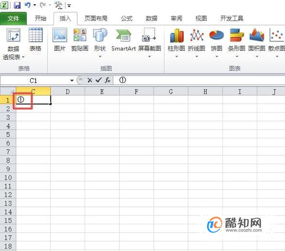Image resolution: width=285 pixels, height=251 pixels.
Task: Open the Insert Function fx dialog
Action: point(107,80)
